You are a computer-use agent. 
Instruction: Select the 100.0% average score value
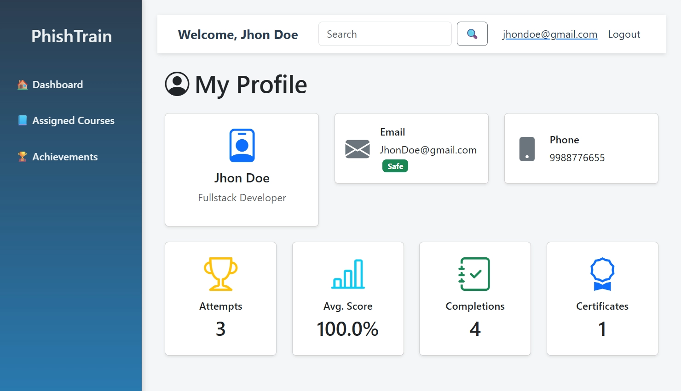(348, 328)
